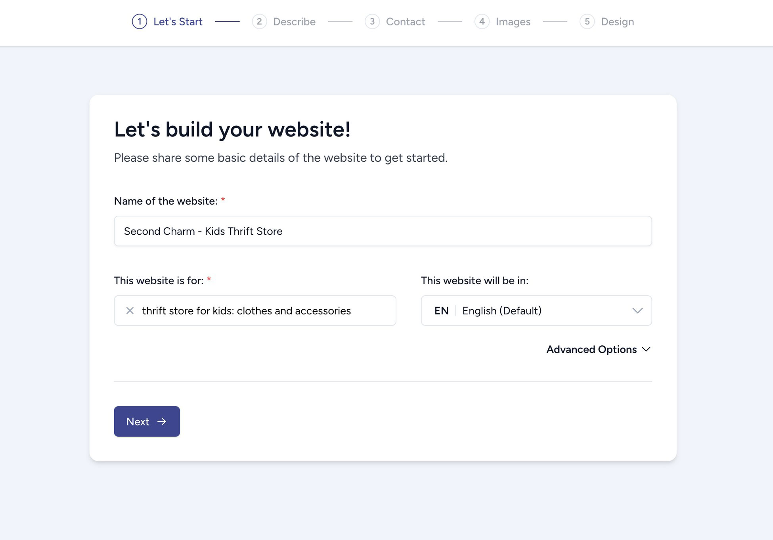
Task: Click the step 1 circle icon
Action: [x=139, y=22]
